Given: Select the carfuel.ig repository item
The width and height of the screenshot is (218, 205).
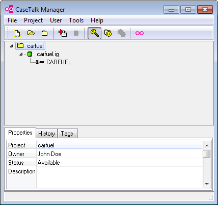Looking at the screenshot, I should click(48, 54).
